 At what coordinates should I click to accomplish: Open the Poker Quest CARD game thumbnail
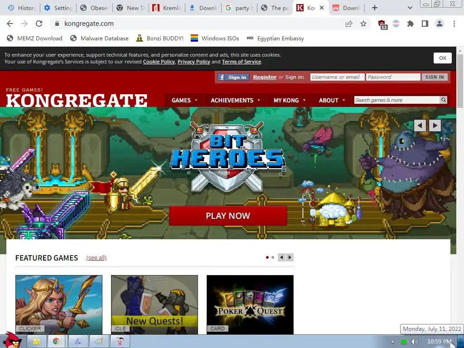coord(250,305)
